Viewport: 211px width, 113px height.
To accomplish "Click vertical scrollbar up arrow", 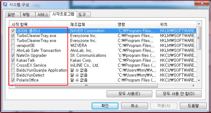I will click(199, 24).
